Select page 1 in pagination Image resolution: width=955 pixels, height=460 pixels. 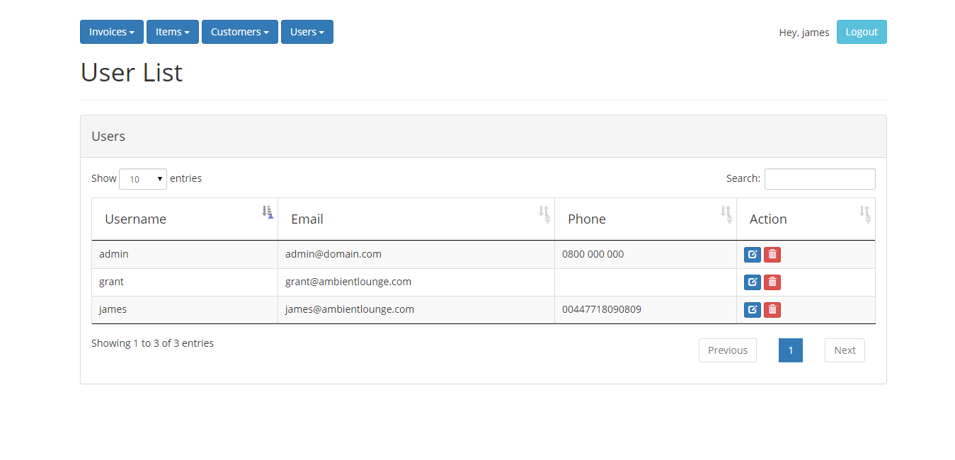tap(791, 350)
